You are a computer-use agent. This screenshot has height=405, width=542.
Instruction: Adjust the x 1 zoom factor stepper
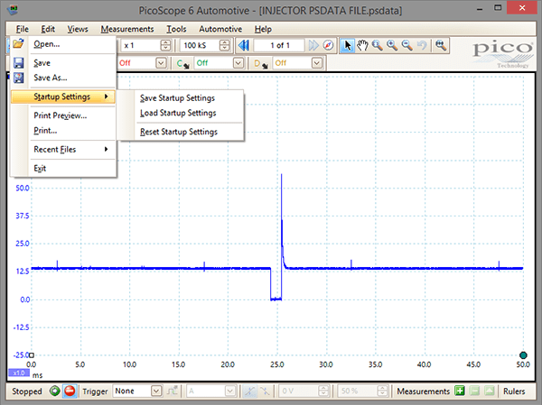click(165, 45)
